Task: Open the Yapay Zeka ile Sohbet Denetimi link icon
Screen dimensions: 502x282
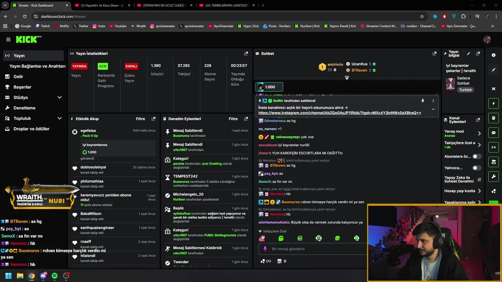Action: click(x=479, y=180)
